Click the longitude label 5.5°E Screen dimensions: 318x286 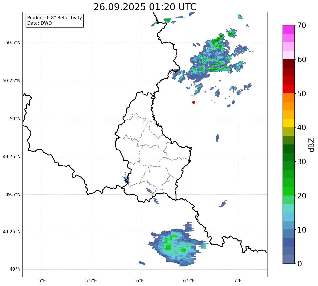click(91, 280)
